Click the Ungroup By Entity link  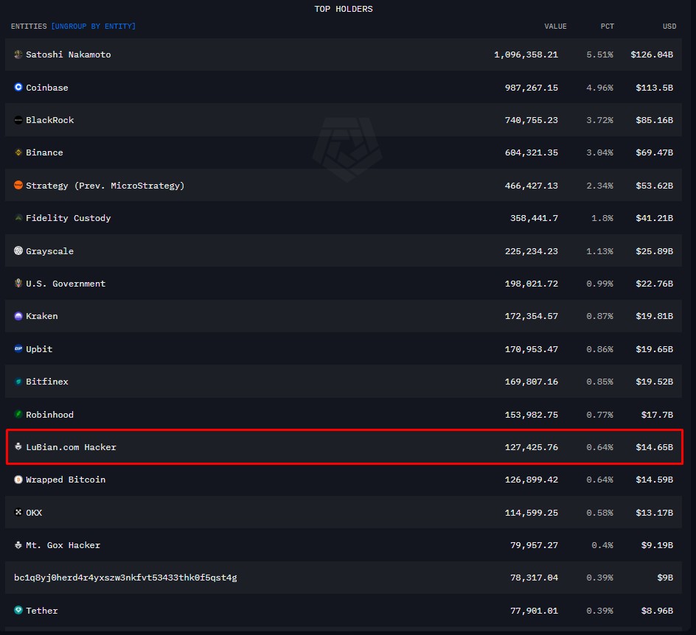(x=93, y=27)
